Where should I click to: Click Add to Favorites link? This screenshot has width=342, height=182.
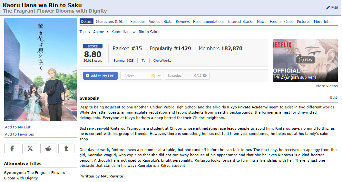click(19, 134)
